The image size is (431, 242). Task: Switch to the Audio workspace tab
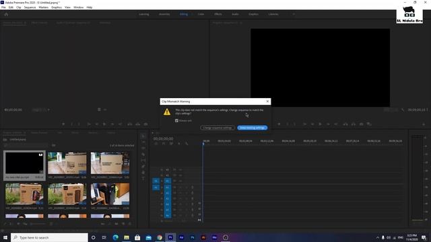(x=235, y=14)
